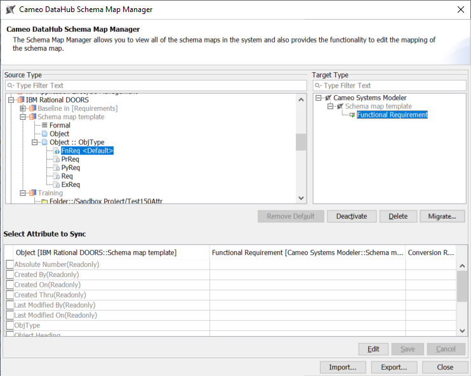Collapse the Object :: ObjType node
The height and width of the screenshot is (376, 471).
pyautogui.click(x=35, y=142)
